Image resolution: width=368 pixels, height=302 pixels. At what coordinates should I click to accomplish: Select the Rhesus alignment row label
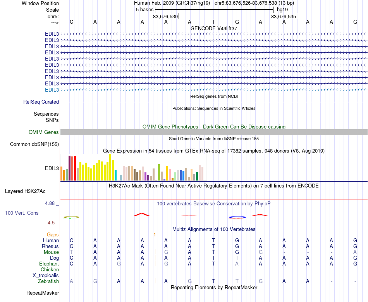(x=50, y=246)
